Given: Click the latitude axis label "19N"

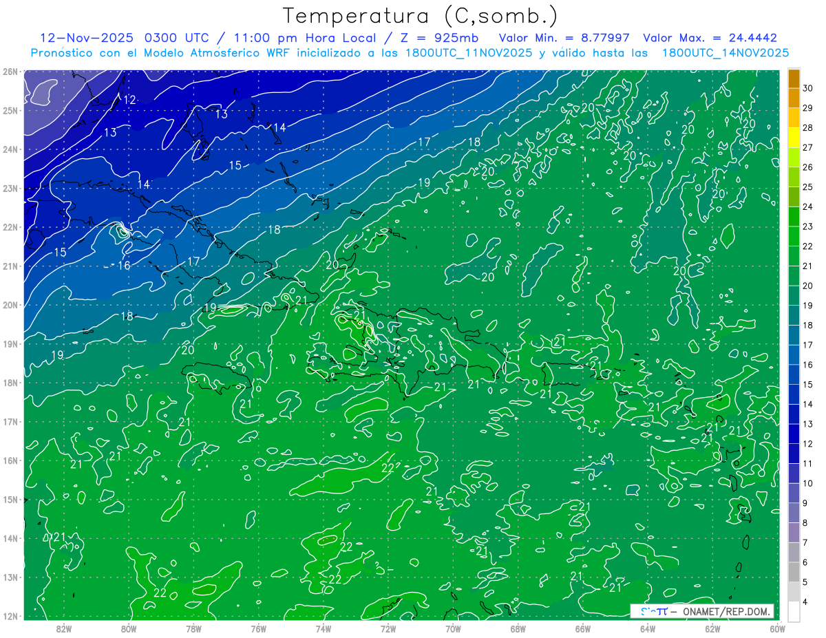Looking at the screenshot, I should pyautogui.click(x=10, y=343).
